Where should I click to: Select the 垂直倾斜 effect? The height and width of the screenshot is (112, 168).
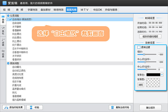17,59
